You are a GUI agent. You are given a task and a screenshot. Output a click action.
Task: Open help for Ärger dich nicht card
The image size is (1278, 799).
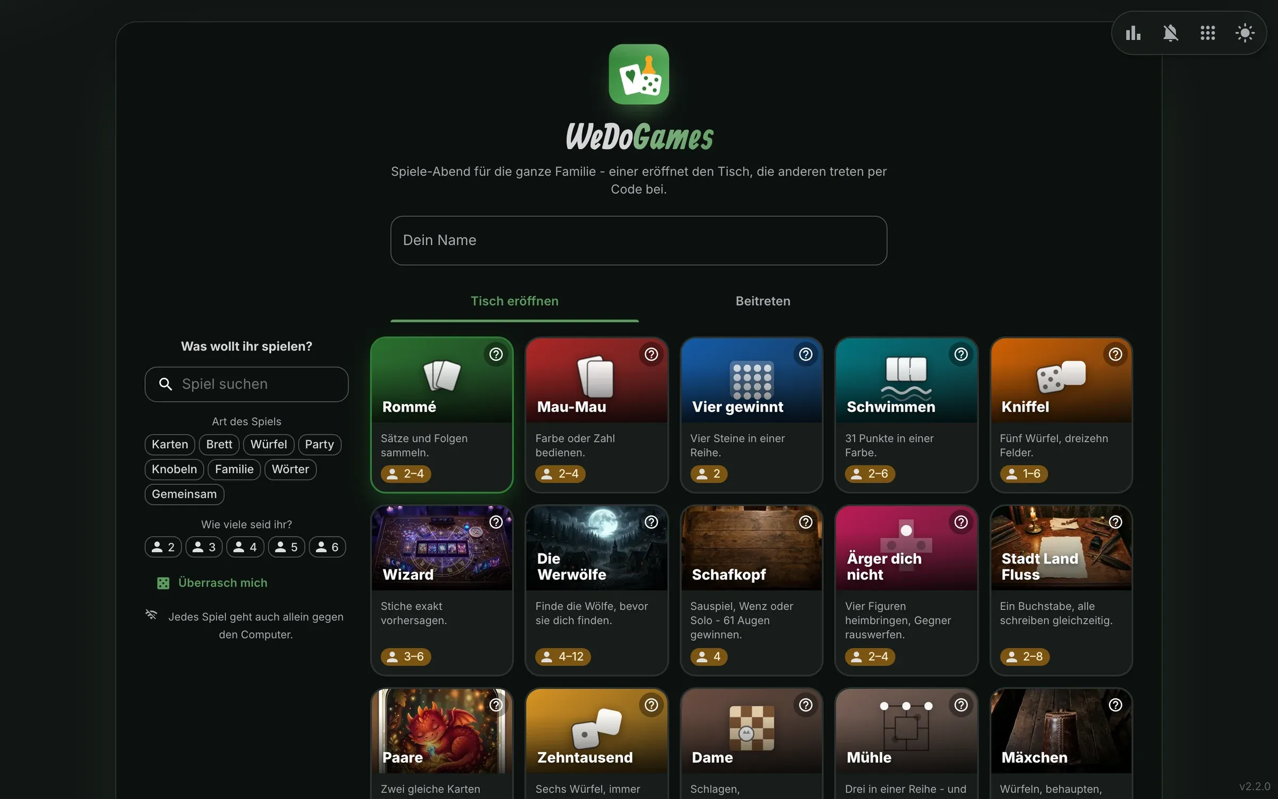(x=961, y=522)
